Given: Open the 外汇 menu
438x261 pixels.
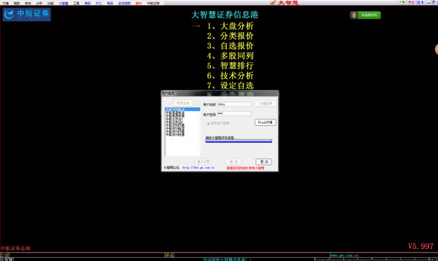Looking at the screenshot, I should 99,3.
